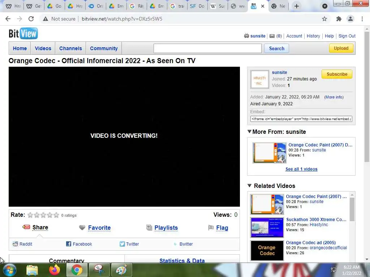Click the Bwitter share icon

175,244
